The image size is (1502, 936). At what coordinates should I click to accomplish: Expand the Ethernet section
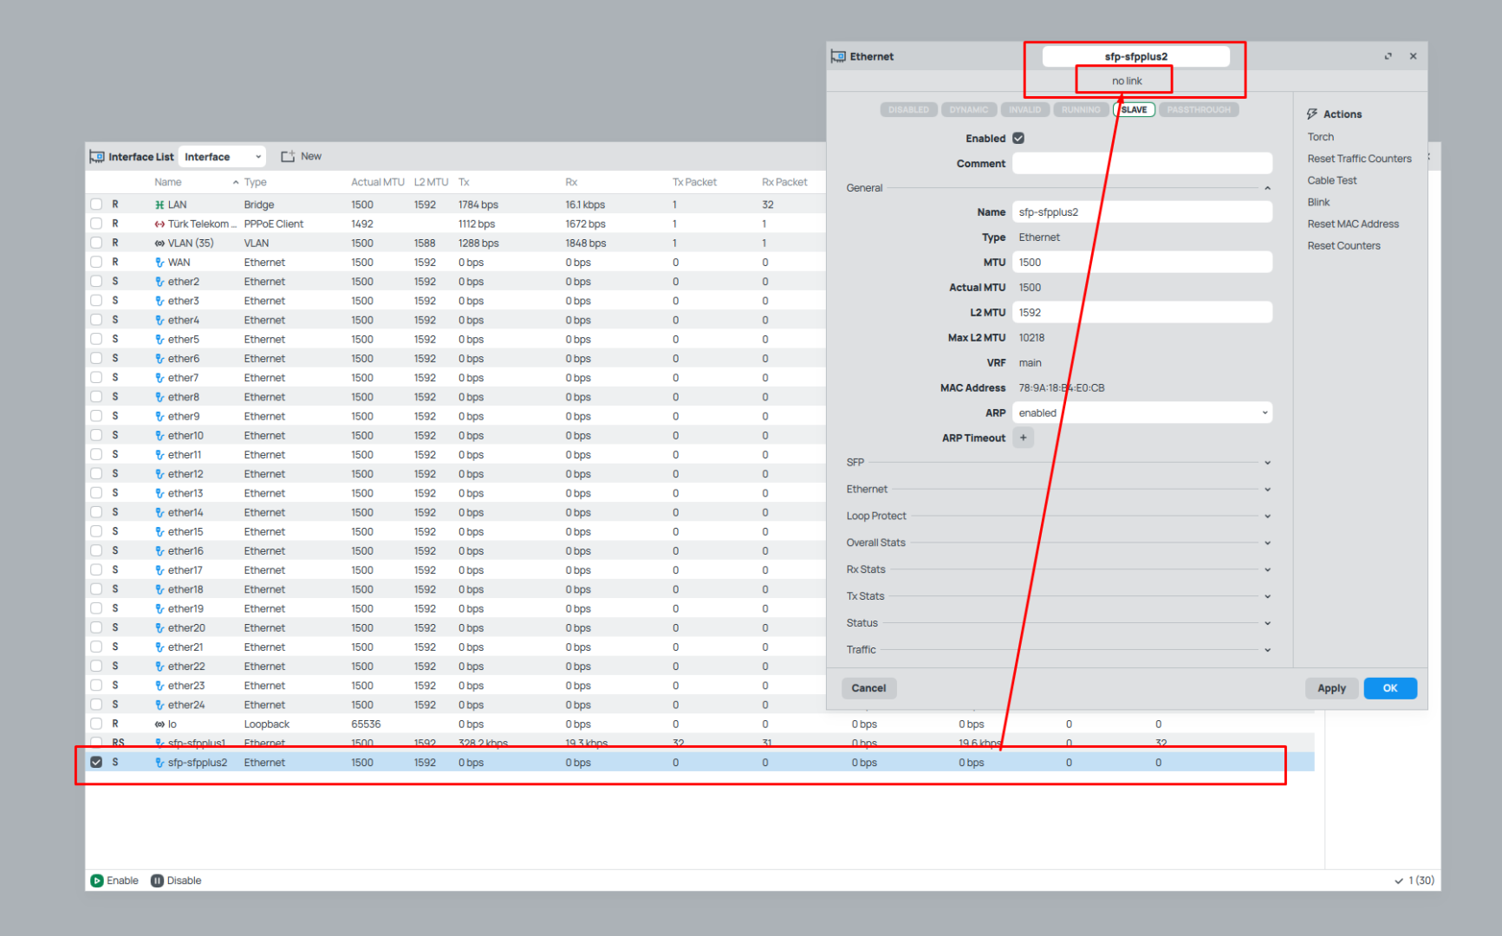[x=1267, y=490]
